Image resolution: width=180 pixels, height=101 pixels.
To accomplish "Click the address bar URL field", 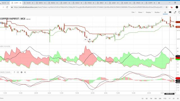I will 88,7.
